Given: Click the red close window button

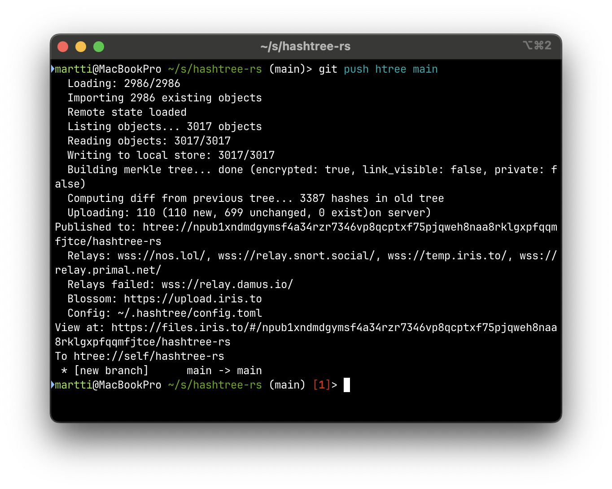Looking at the screenshot, I should pos(63,47).
